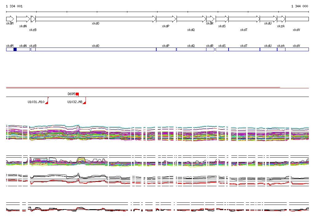Screen dimensions: 315x219
Task: Select the blue xkzA segment box
Action: point(281,49)
